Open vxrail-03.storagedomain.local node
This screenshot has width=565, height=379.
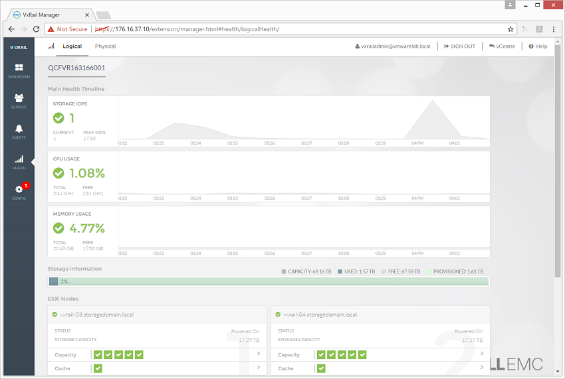pos(96,315)
